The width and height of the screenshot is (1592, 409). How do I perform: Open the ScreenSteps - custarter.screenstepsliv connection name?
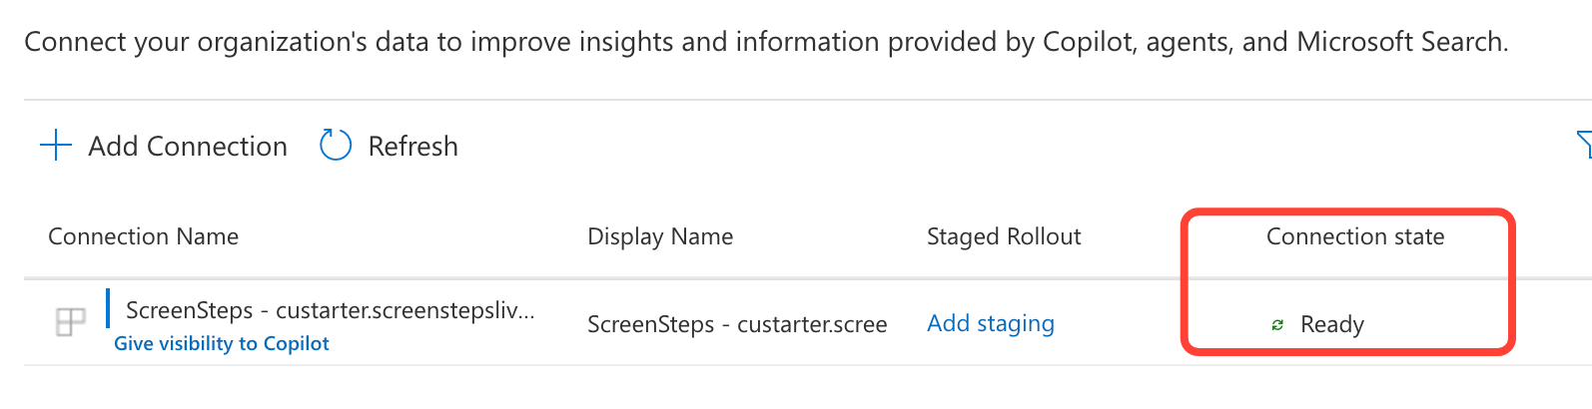click(330, 310)
